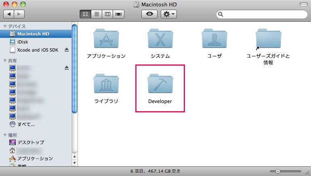Open the Action gear dropdown menu

point(168,14)
